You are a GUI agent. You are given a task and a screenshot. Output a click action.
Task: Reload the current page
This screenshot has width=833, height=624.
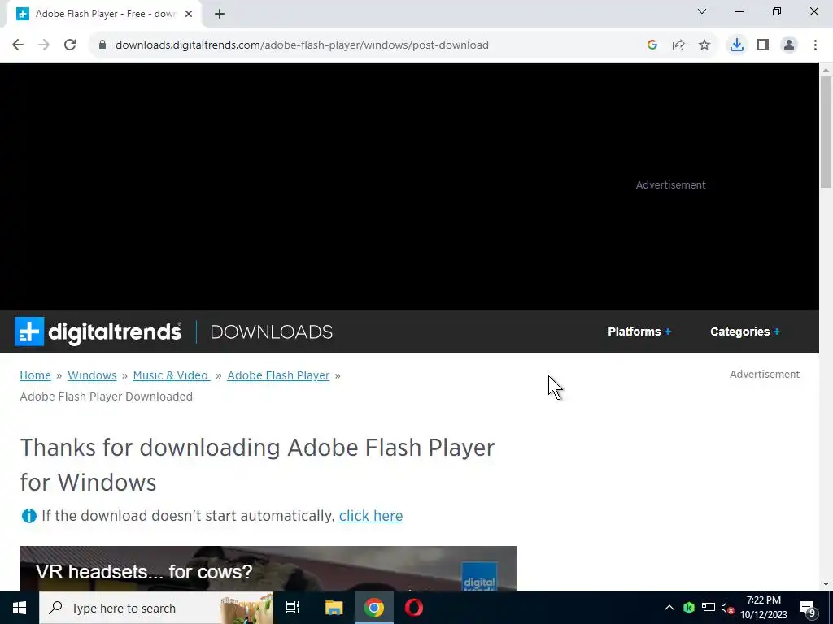coord(70,45)
